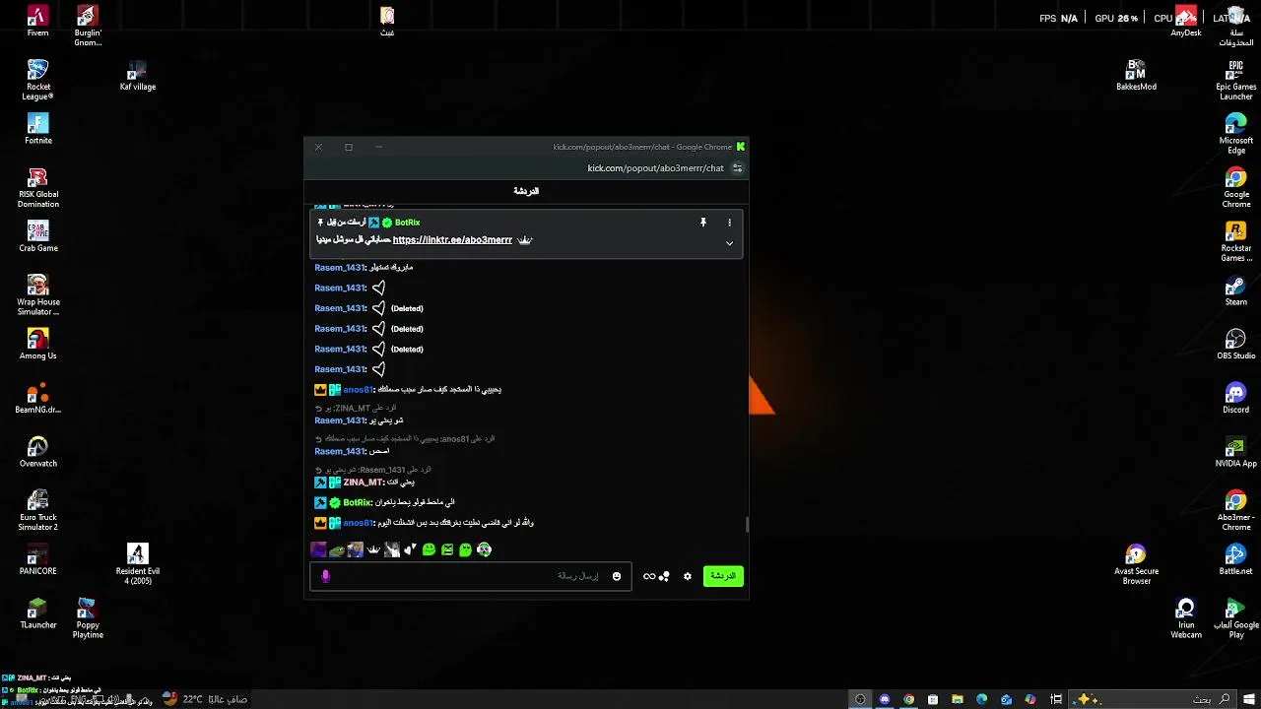
Task: Launch the Epic Games Launcher icon
Action: [1235, 80]
